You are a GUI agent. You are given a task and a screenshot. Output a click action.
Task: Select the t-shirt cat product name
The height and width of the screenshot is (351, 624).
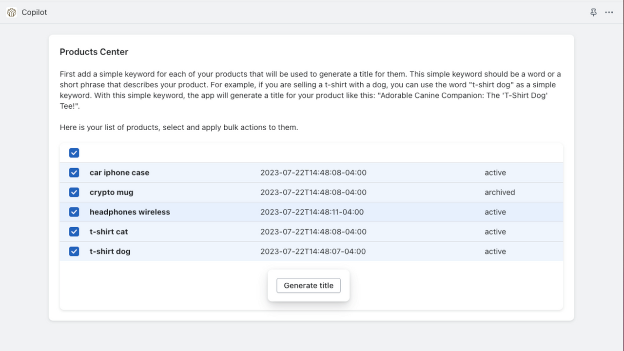109,232
